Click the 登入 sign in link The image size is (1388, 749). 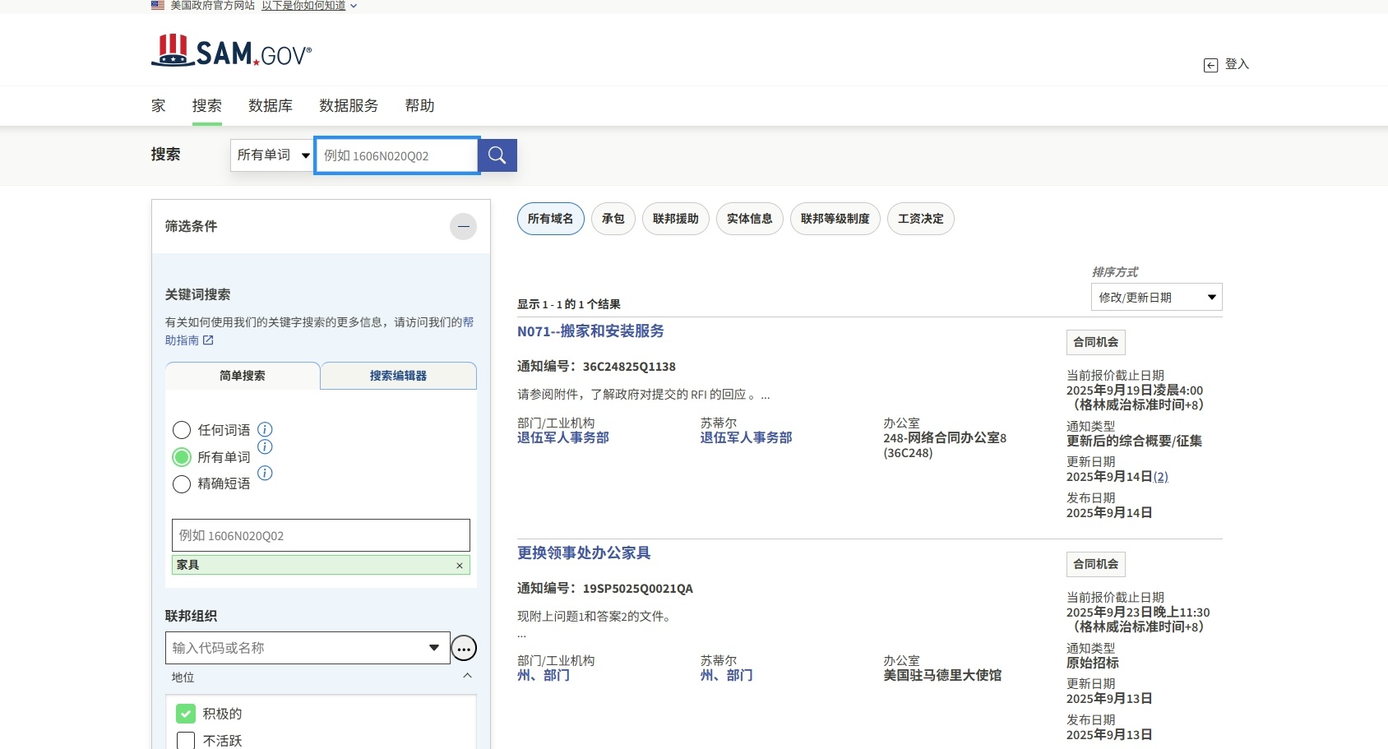pyautogui.click(x=1237, y=64)
